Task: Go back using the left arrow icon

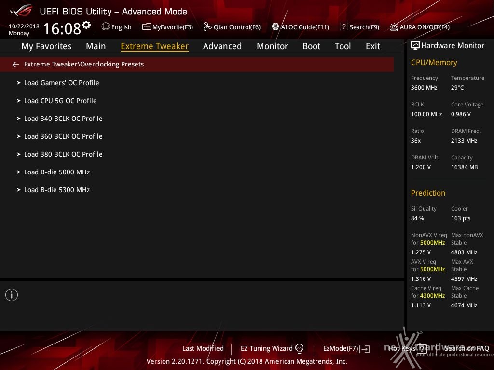Action: point(16,65)
